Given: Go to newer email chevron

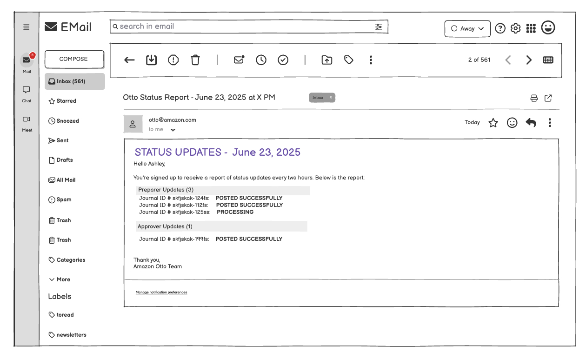Looking at the screenshot, I should (508, 60).
